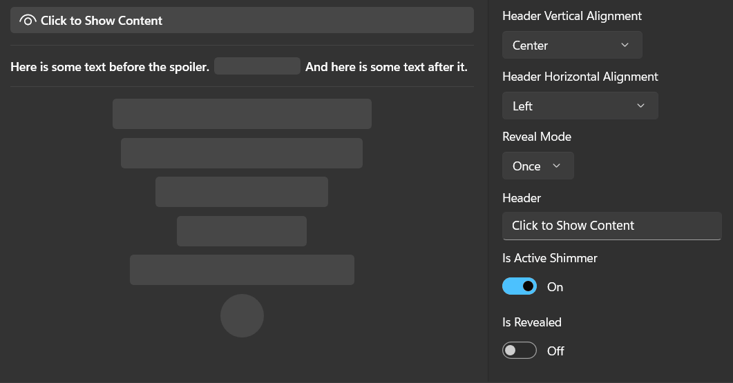Open the Header Horizontal Alignment dropdown showing Left
733x383 pixels.
pos(580,106)
